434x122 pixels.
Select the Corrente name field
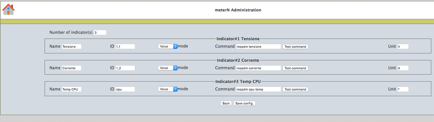(x=72, y=68)
